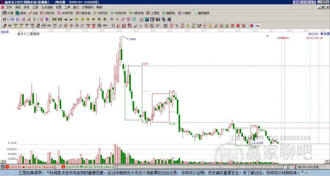Open the 六角形 hexagon tool
Image resolution: width=330 pixels, height=176 pixels.
(184, 13)
